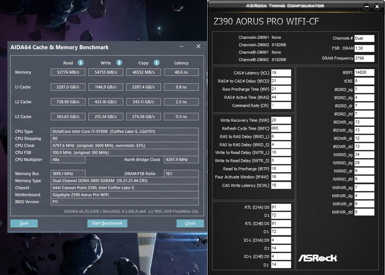This screenshot has width=385, height=275.
Task: Click the ChannelA-DIMM2 8192MB text
Action: (x=262, y=45)
